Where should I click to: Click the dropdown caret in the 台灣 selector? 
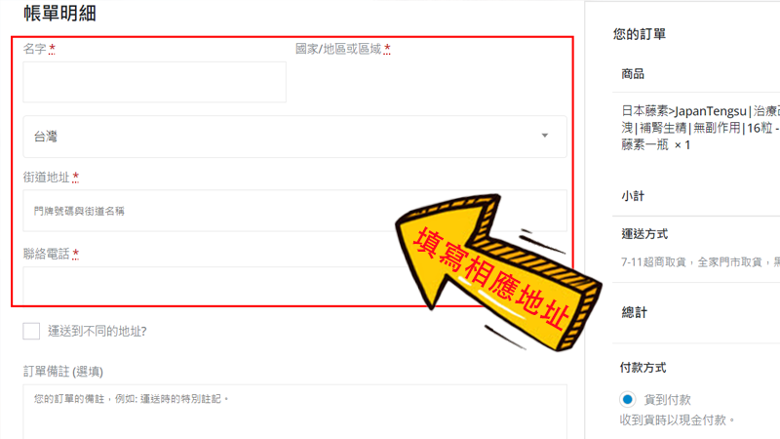click(x=545, y=136)
